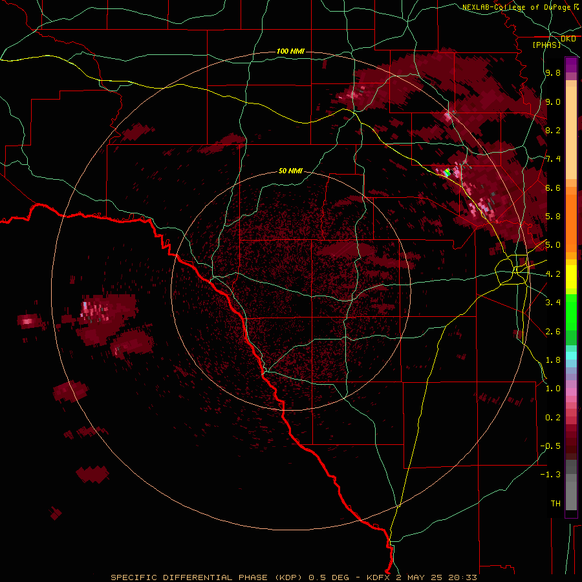The width and height of the screenshot is (582, 582).
Task: Select the 9.8 value on the color scale
Action: [x=553, y=73]
